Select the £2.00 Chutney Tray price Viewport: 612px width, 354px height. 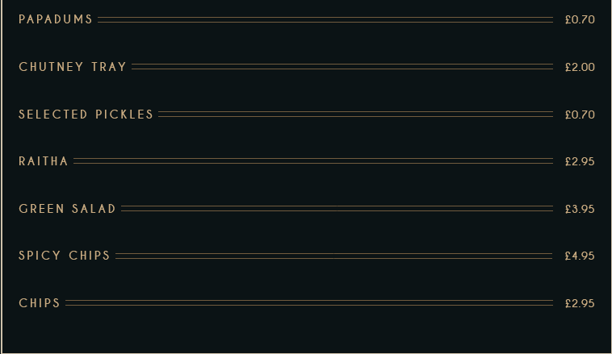[x=580, y=67]
